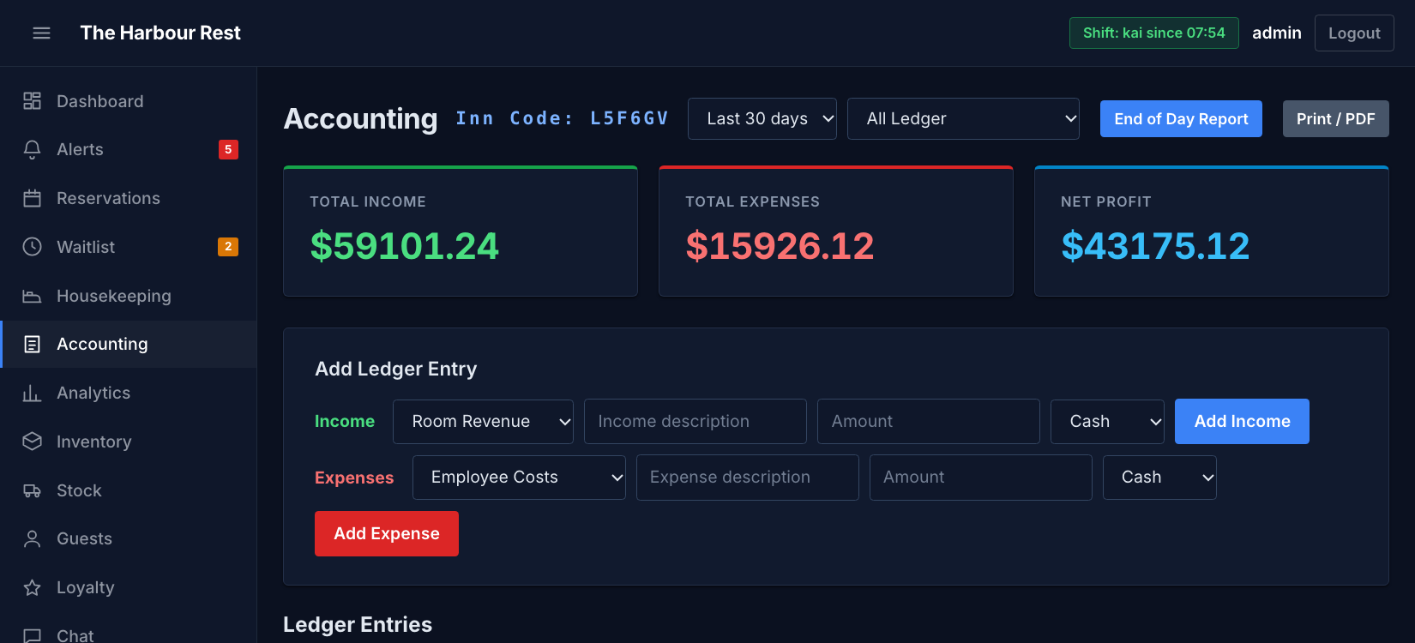The width and height of the screenshot is (1415, 643).
Task: Click the Waitlist clock icon
Action: coord(32,247)
